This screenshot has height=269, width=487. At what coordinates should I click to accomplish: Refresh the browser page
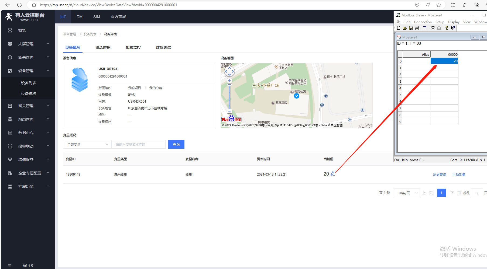tap(19, 5)
